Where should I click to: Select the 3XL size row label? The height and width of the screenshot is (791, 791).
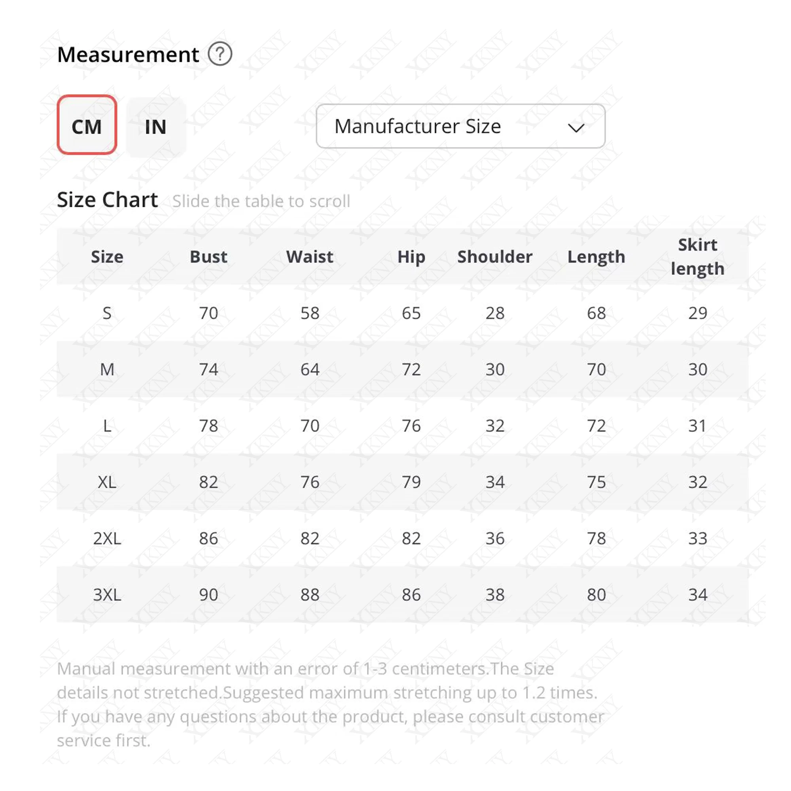point(107,594)
